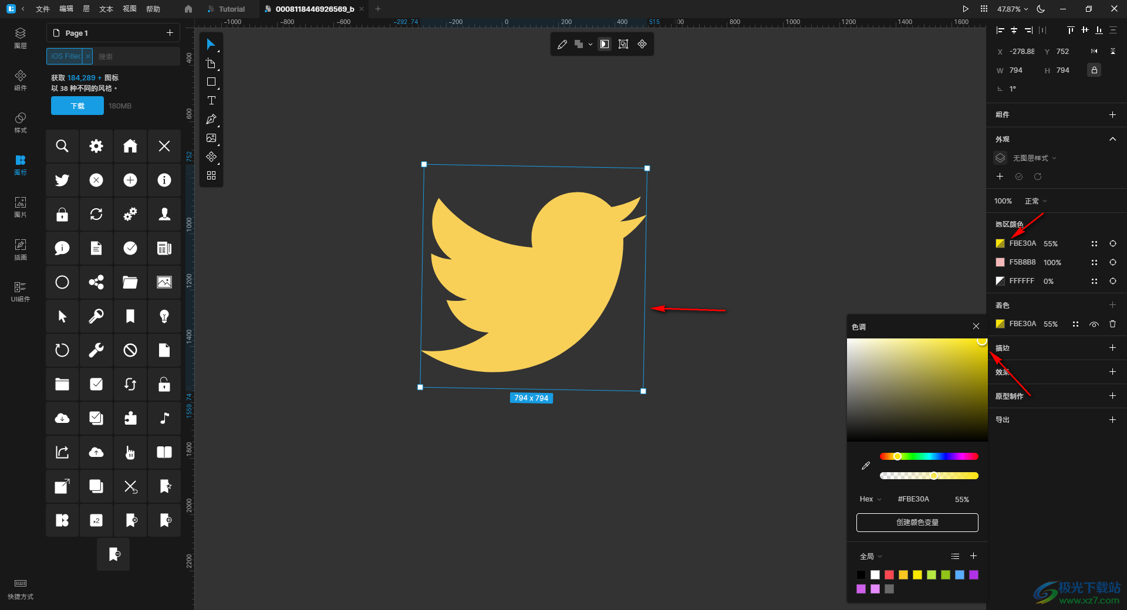Open blend mode dropdown showing 正常
The width and height of the screenshot is (1127, 610).
pyautogui.click(x=1035, y=201)
